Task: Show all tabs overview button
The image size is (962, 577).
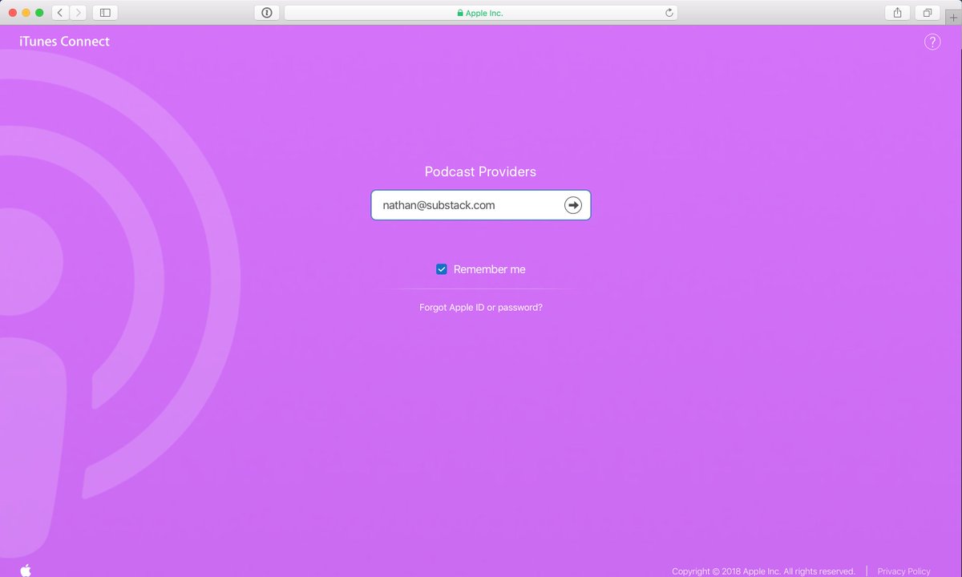Action: 927,13
